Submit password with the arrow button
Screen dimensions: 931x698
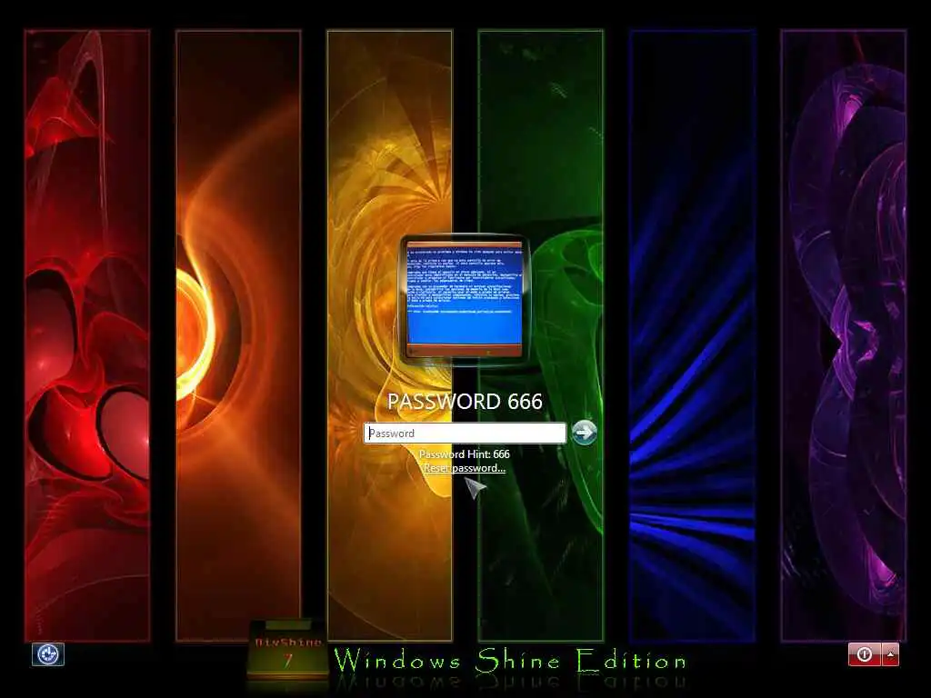click(585, 432)
